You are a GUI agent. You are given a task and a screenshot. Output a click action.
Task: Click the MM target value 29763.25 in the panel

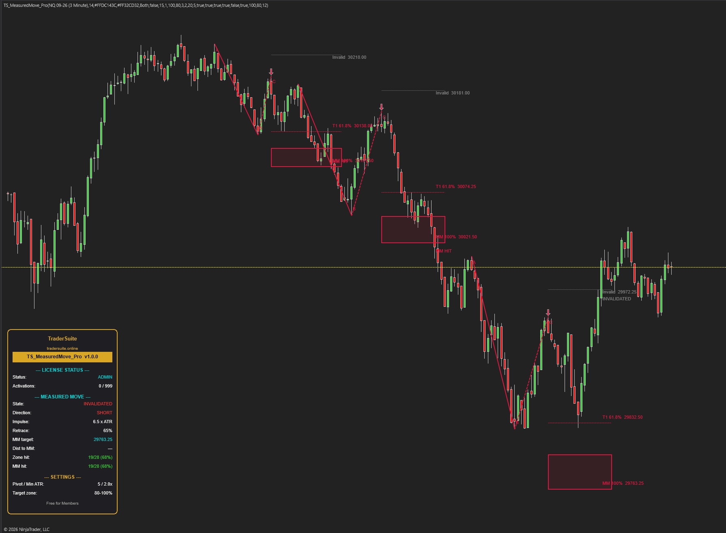(103, 439)
